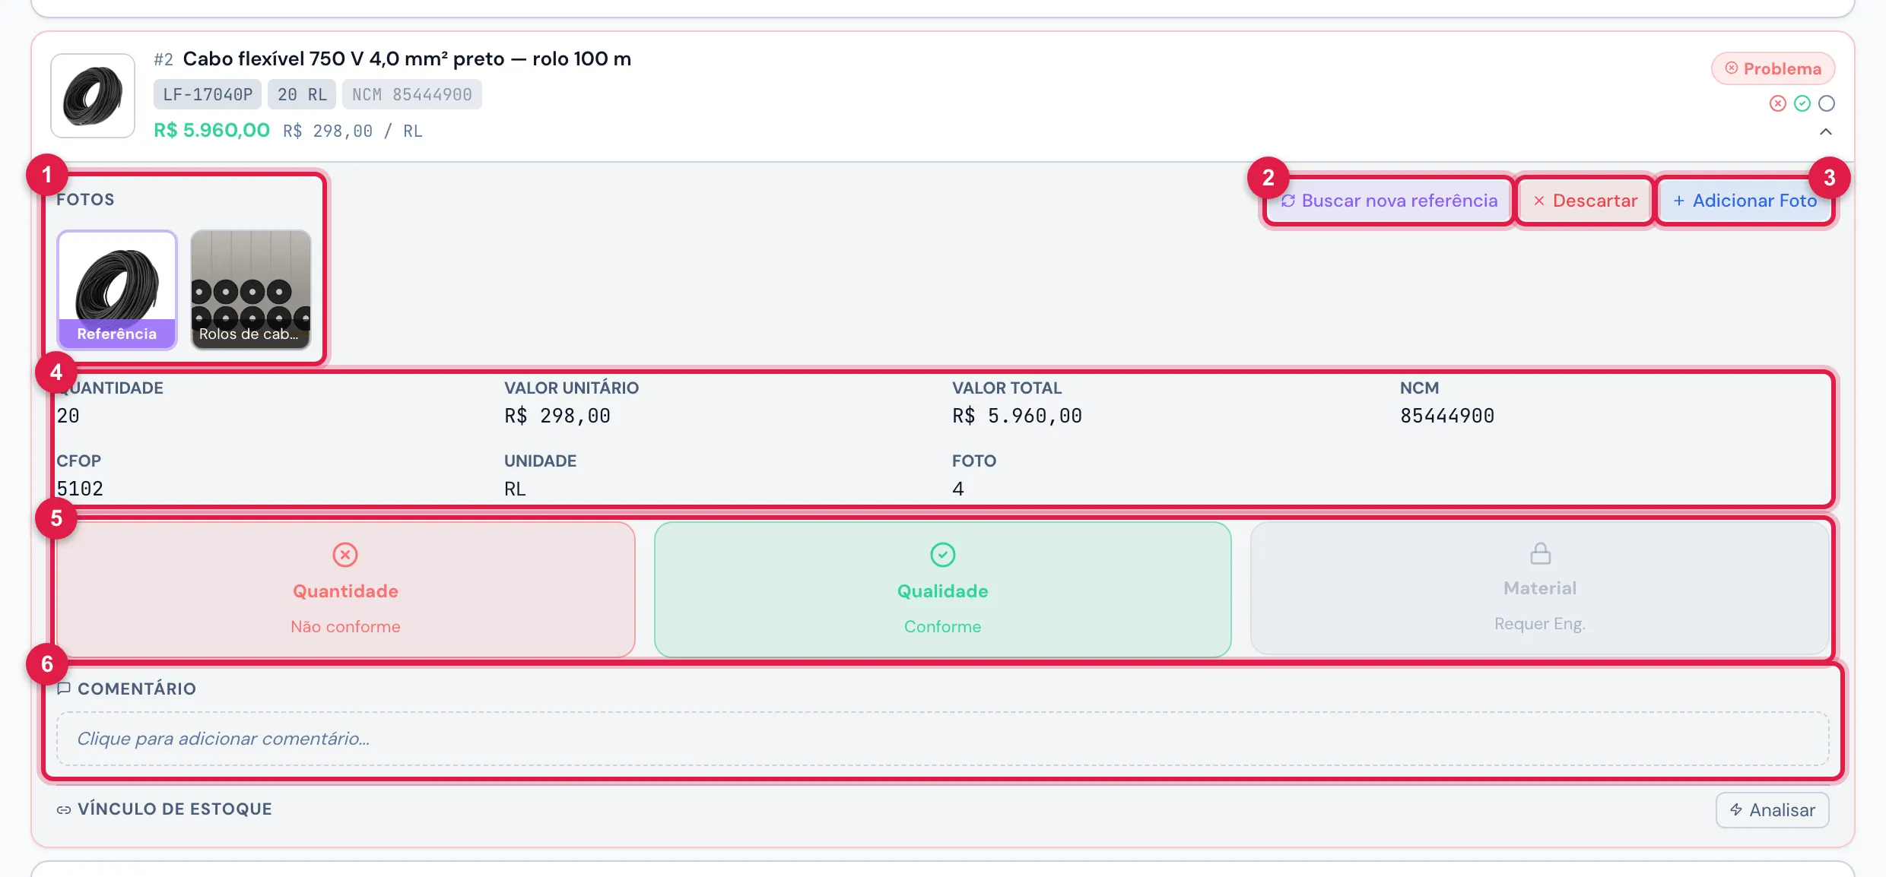This screenshot has height=877, width=1886.
Task: Click the comentário input field
Action: coord(942,739)
